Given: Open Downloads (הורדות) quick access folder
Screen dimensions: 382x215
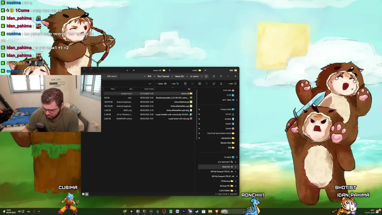Looking at the screenshot, I should coord(230,114).
